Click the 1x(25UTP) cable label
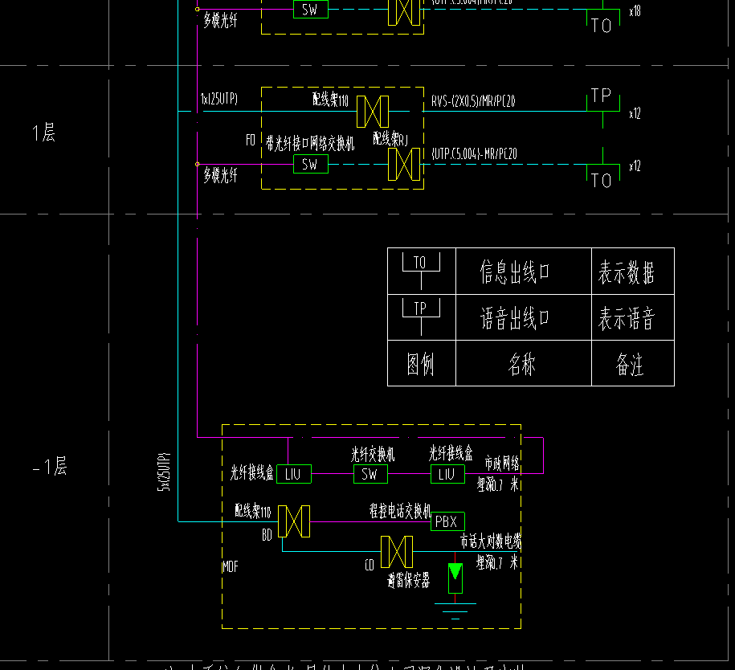735x670 pixels. coord(219,99)
